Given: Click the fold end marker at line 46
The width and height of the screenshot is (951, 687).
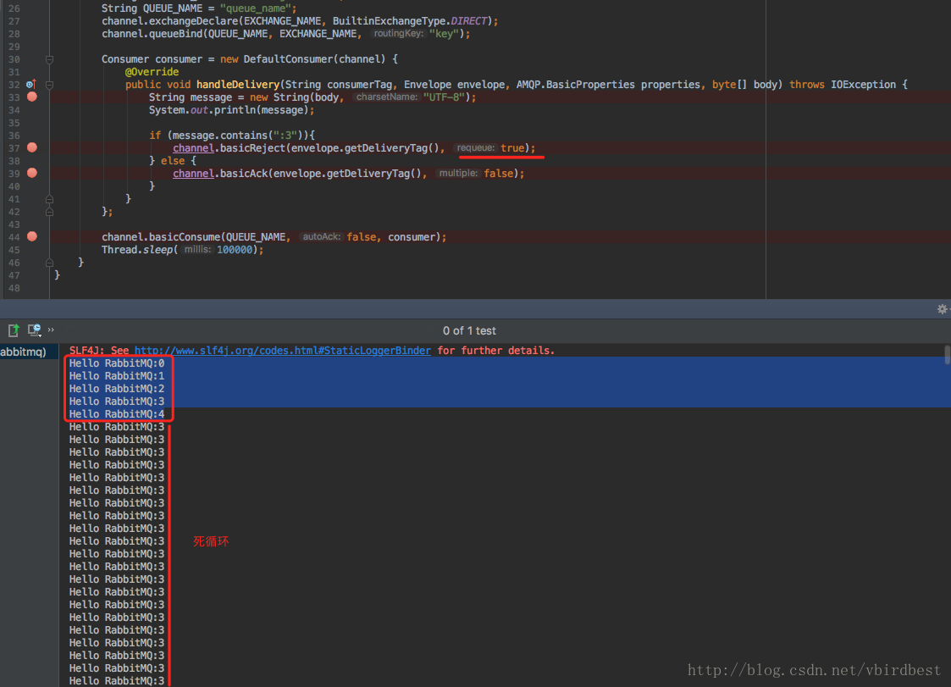Looking at the screenshot, I should coord(50,263).
